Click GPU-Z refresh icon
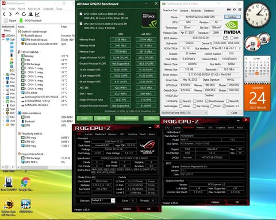This screenshot has width=276, height=220. point(234,10)
